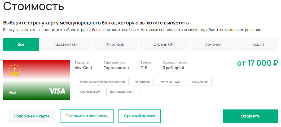Open the Киргизия tab
Image resolution: width=281 pixels, height=127 pixels.
[116, 44]
